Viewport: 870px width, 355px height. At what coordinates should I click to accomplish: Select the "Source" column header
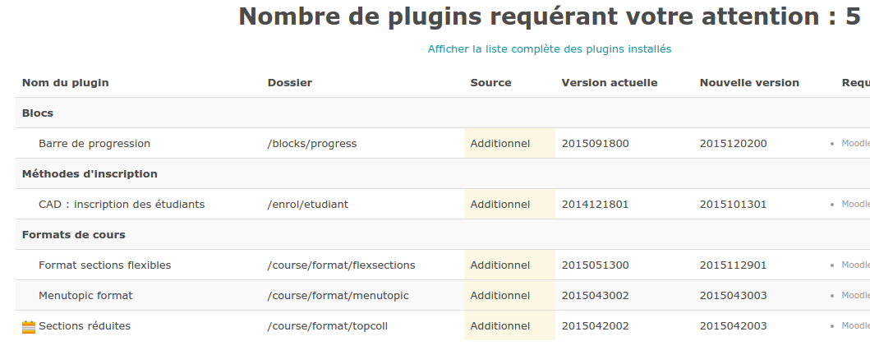490,83
